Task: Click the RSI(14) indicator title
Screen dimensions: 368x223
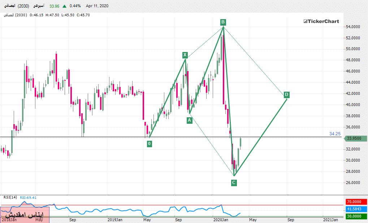Action: pyautogui.click(x=10, y=197)
